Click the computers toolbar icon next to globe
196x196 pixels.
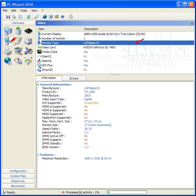tap(51, 17)
